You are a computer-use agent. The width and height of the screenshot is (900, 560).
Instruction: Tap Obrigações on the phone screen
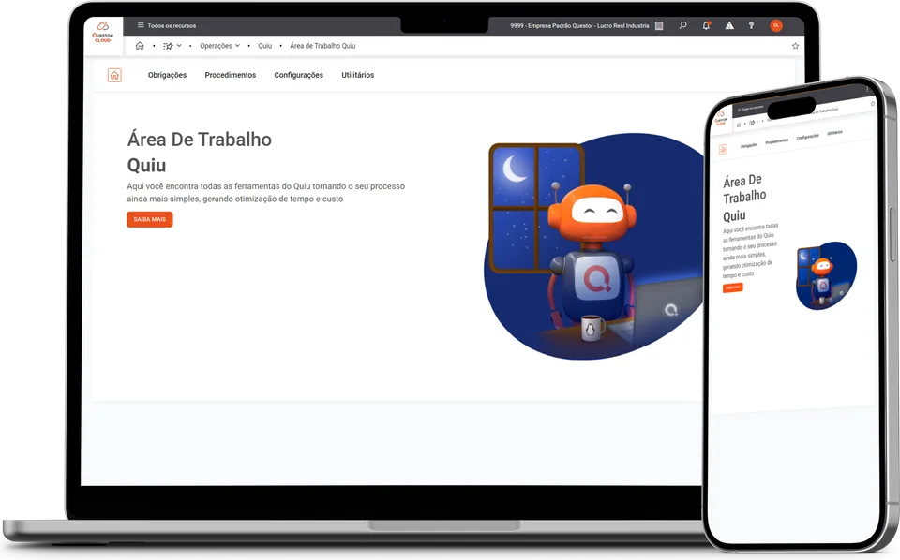[748, 145]
